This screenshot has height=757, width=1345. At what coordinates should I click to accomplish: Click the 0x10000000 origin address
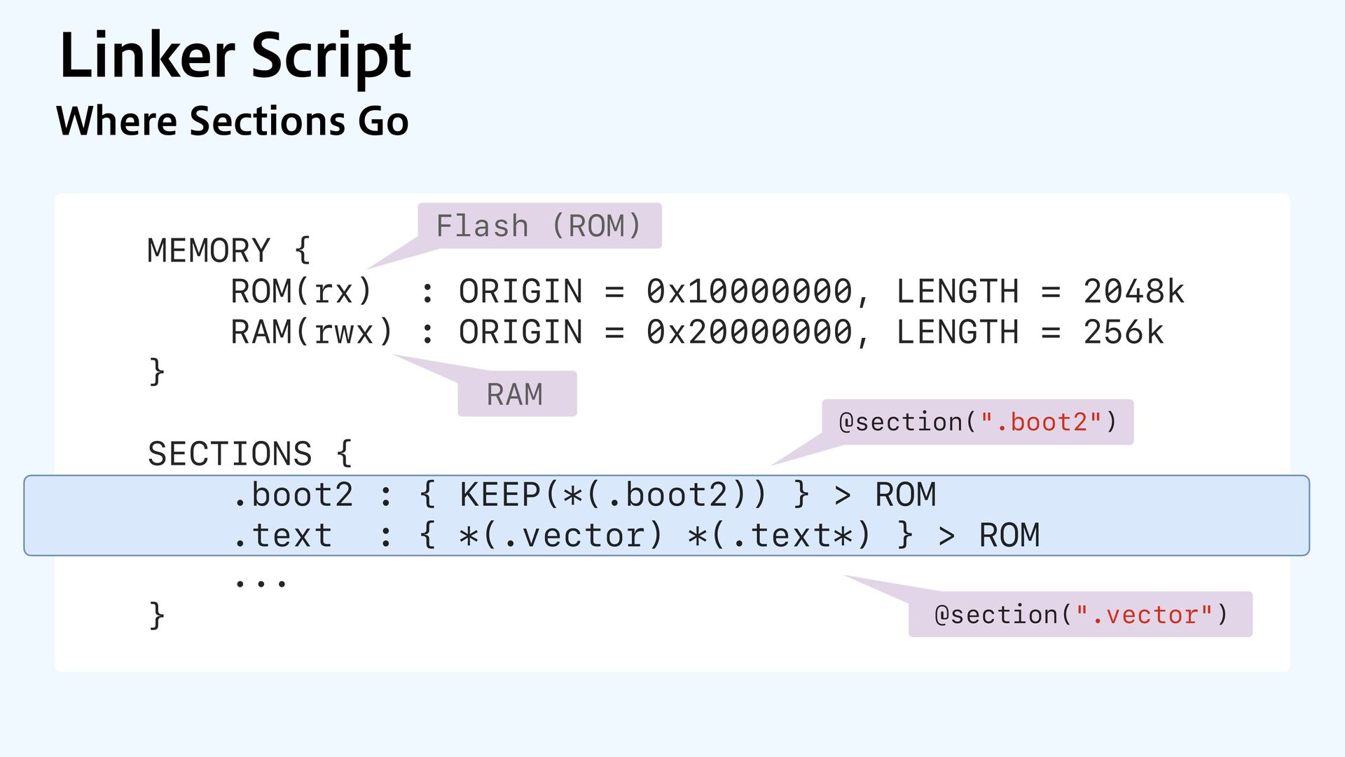click(749, 292)
